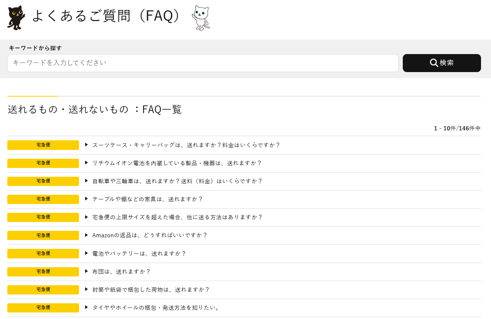
Task: Click the 宅急便 tag beside Amazon return question
Action: point(43,235)
